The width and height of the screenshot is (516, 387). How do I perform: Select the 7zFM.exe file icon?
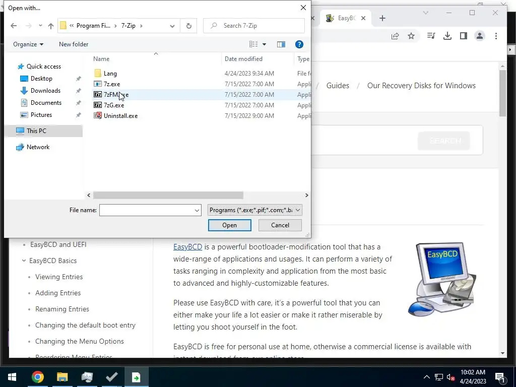point(98,94)
